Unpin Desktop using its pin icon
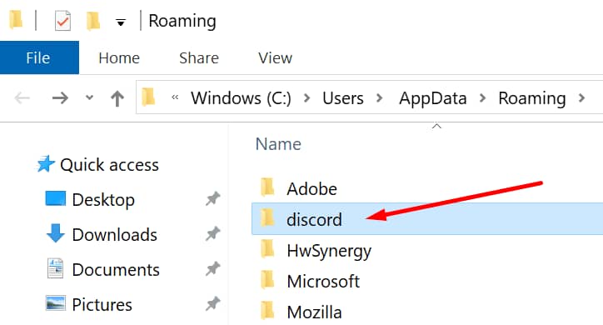The height and width of the screenshot is (325, 603). tap(212, 198)
